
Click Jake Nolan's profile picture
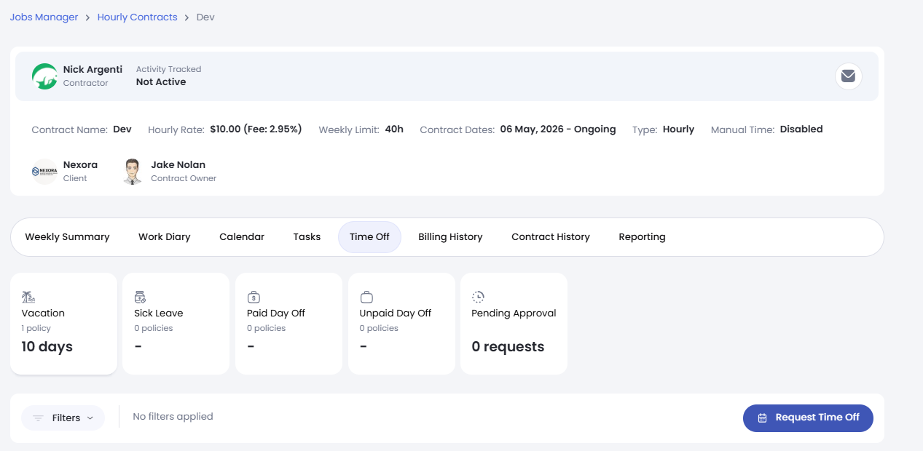pyautogui.click(x=132, y=172)
